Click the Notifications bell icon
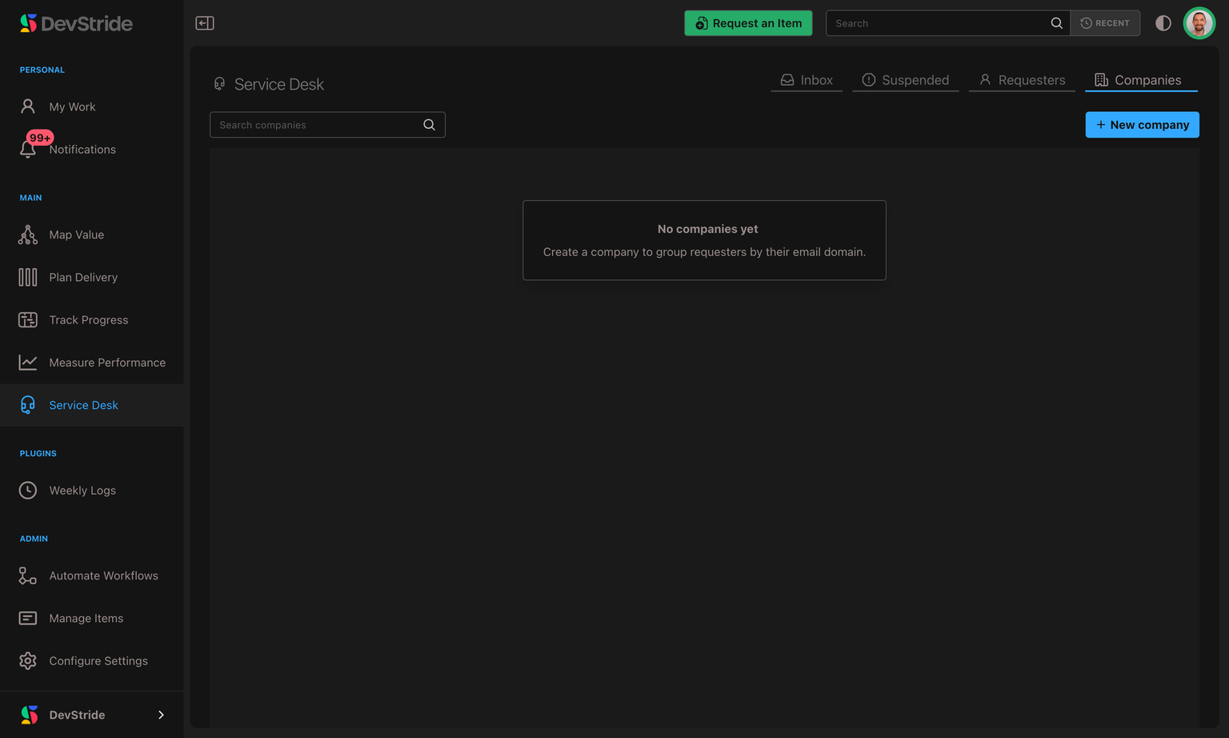The height and width of the screenshot is (738, 1229). pyautogui.click(x=28, y=150)
